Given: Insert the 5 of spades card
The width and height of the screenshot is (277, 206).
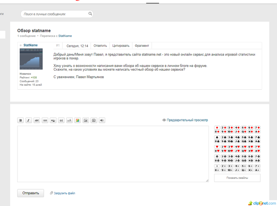Looking at the screenshot, I should point(244,137).
